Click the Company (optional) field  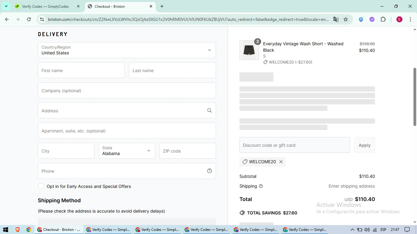[127, 90]
